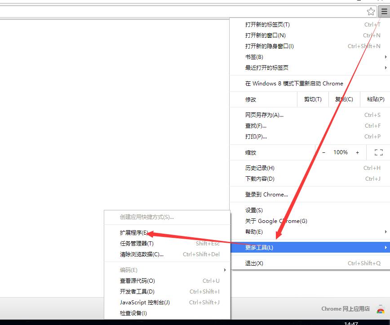Click the highlighted 更多工具(L) item
The width and height of the screenshot is (390, 325).
pyautogui.click(x=310, y=247)
